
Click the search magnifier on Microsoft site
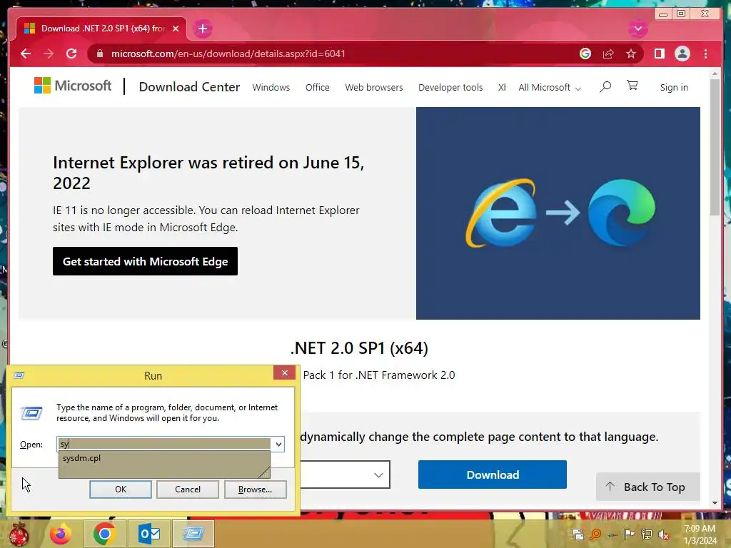point(605,86)
